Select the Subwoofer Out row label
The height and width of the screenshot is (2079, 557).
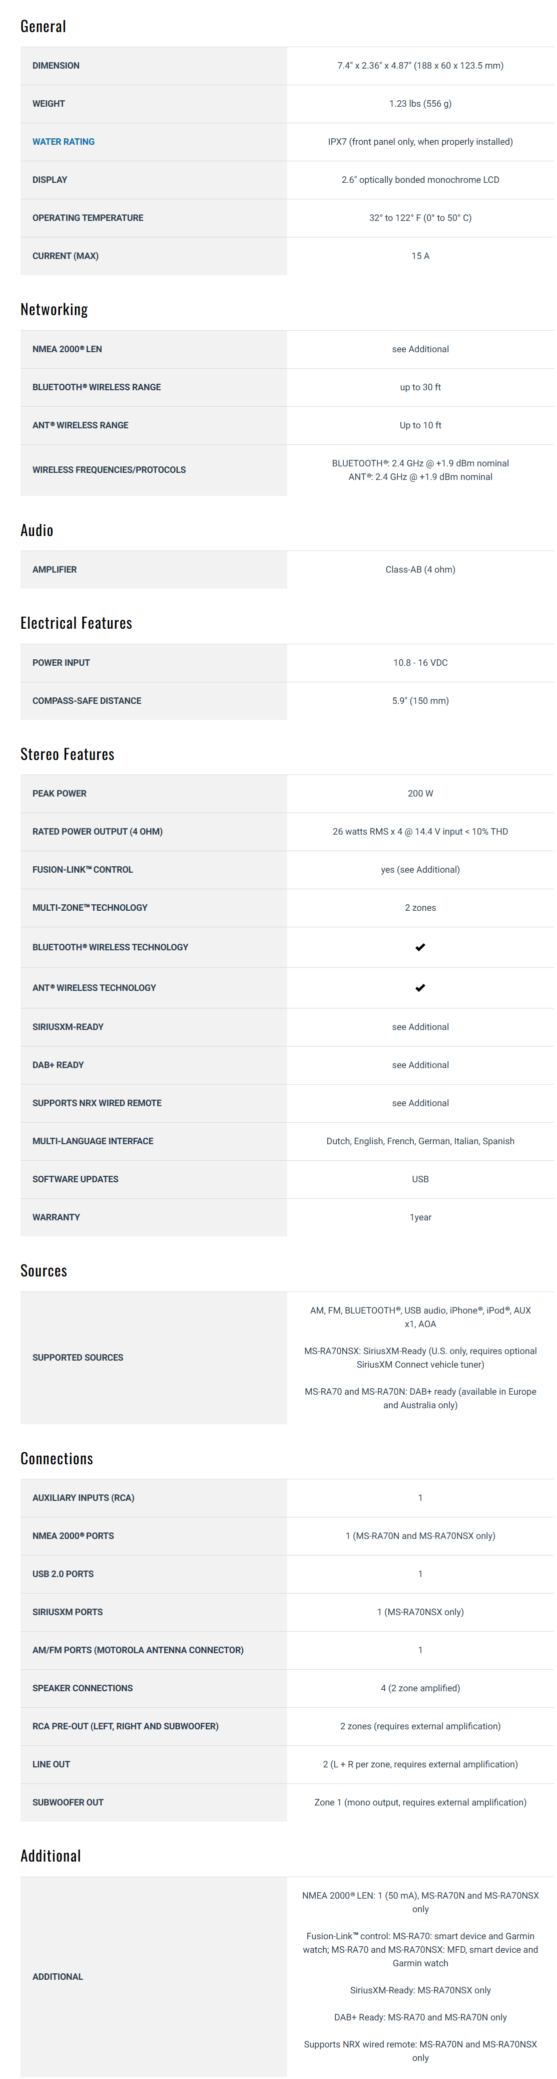click(68, 1802)
